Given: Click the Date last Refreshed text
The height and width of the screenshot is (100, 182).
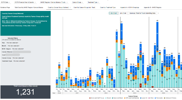Looking at the screenshot, I should click(19, 26).
